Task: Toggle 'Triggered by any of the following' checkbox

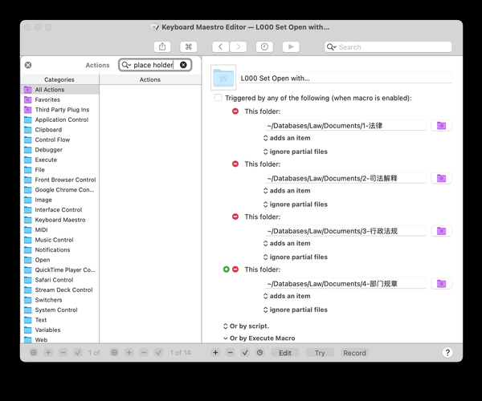Action: pyautogui.click(x=219, y=98)
